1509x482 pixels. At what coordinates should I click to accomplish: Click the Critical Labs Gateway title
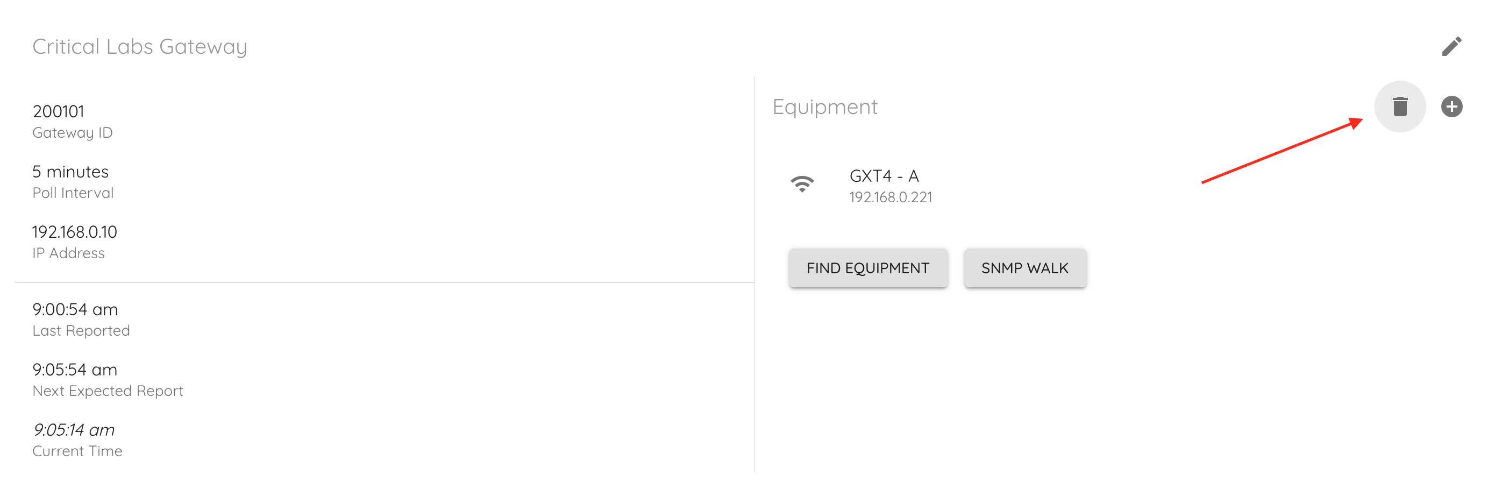point(139,46)
